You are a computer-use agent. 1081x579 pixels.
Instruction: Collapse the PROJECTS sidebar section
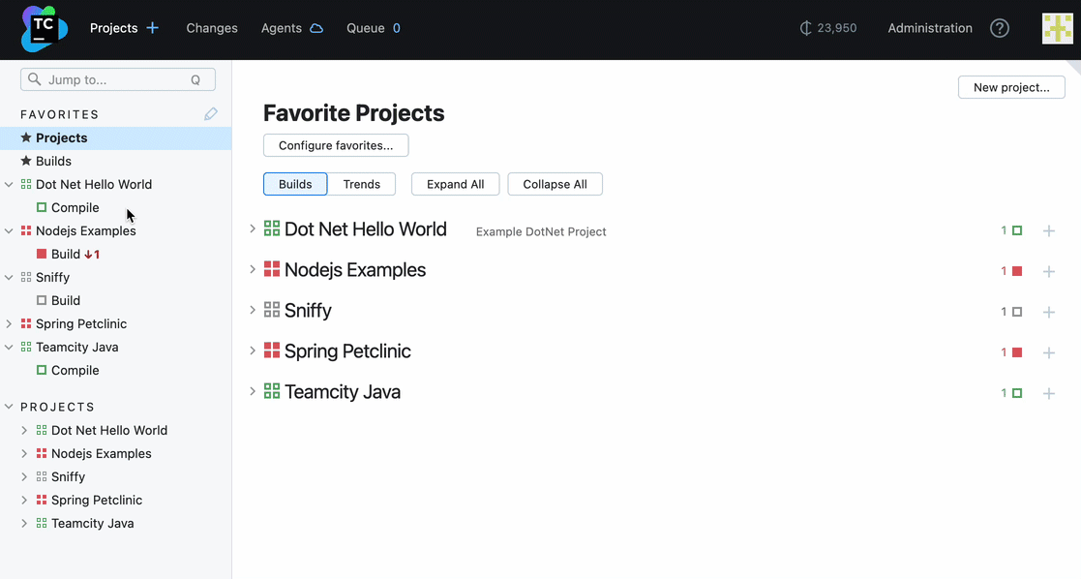[x=9, y=407]
